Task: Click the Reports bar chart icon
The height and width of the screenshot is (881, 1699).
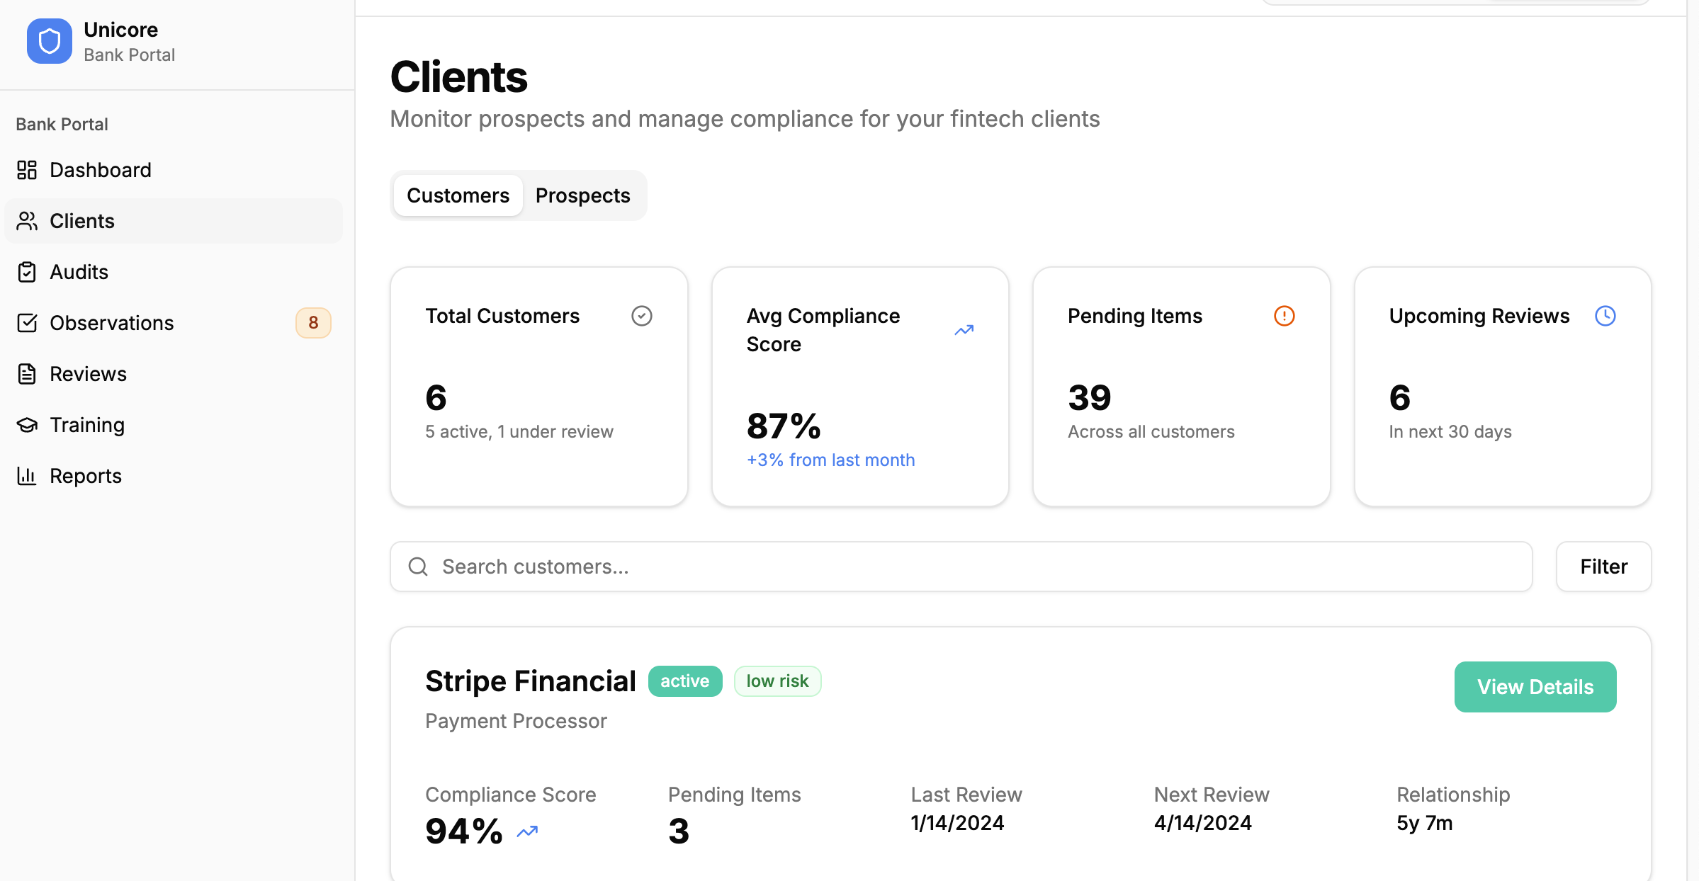Action: [x=27, y=476]
